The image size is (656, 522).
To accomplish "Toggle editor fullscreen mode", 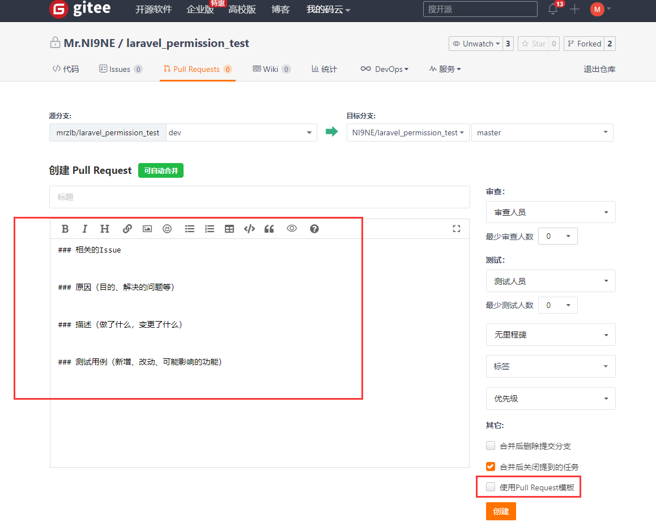I will (x=457, y=229).
